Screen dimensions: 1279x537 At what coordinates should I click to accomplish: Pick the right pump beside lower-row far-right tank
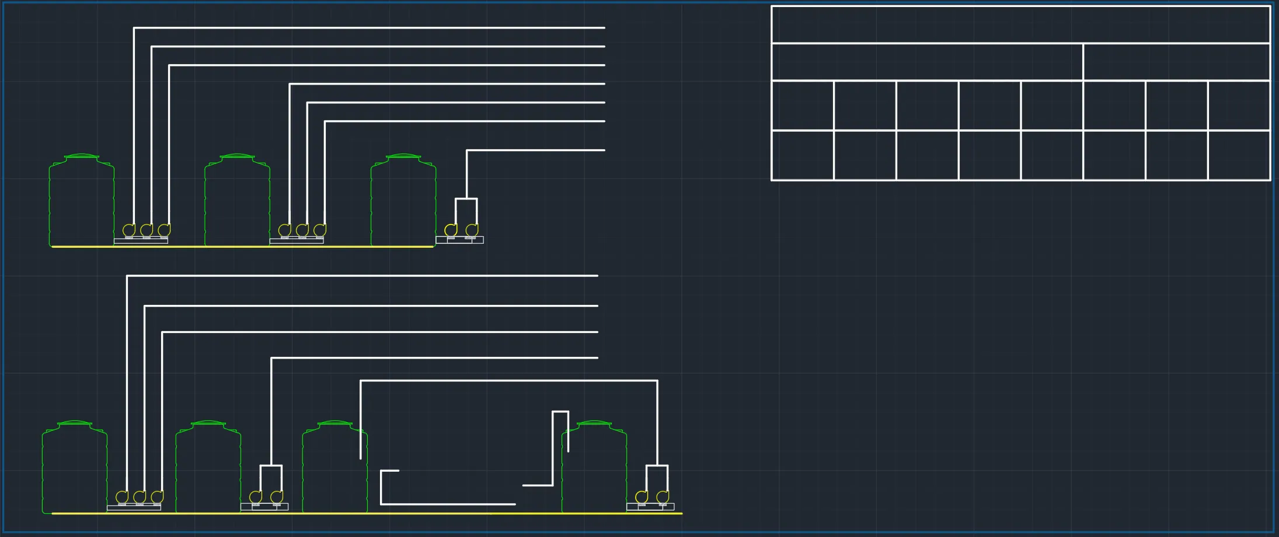pos(663,497)
